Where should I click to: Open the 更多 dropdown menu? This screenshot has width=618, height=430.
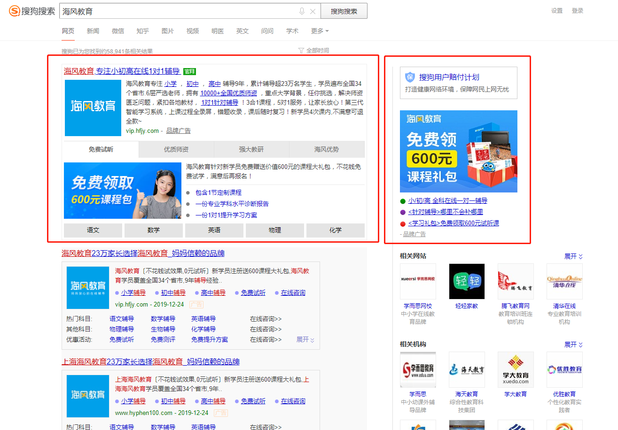pyautogui.click(x=320, y=31)
